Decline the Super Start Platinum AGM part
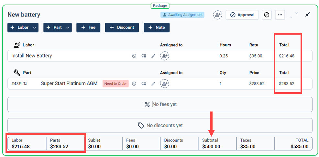This screenshot has width=319, height=157. (134, 84)
